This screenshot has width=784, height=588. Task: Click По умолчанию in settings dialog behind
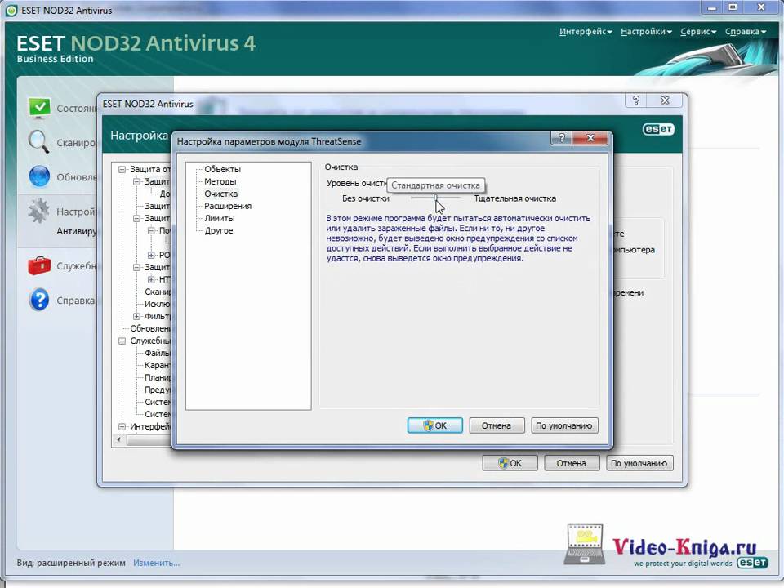pos(639,463)
